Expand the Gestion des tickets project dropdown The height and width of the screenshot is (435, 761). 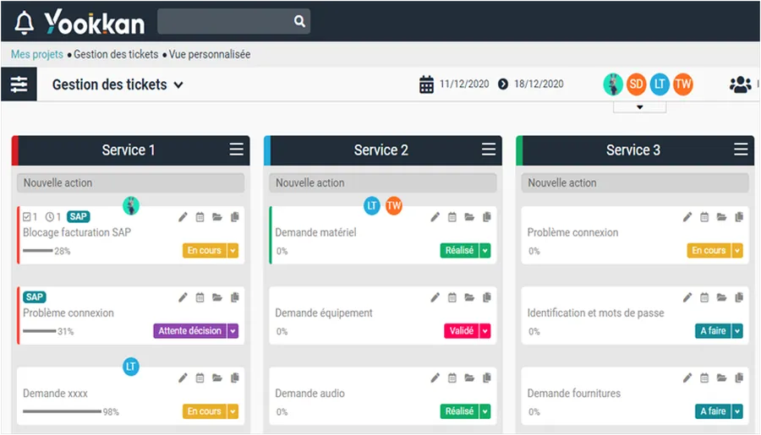tap(178, 85)
